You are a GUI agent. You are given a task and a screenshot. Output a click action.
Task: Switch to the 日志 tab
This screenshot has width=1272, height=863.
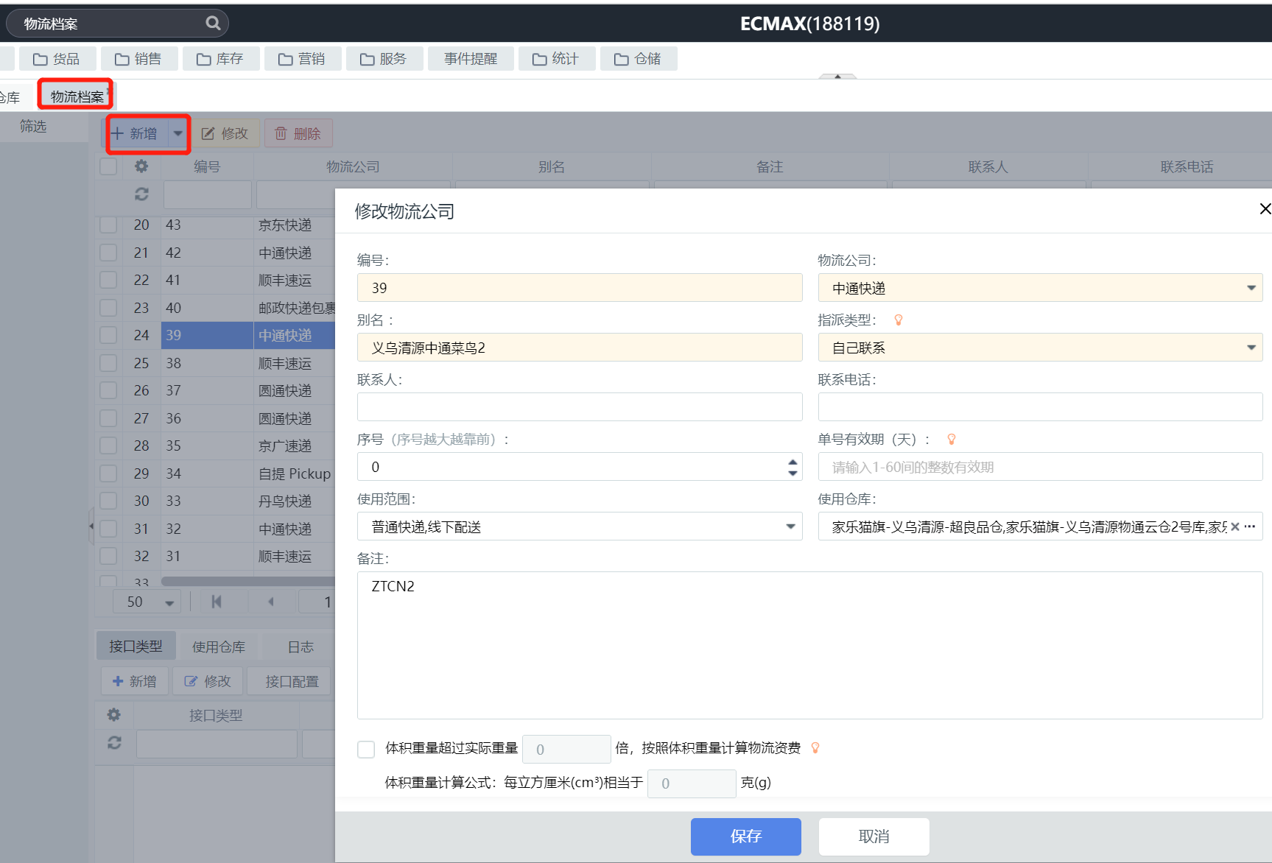(x=301, y=647)
